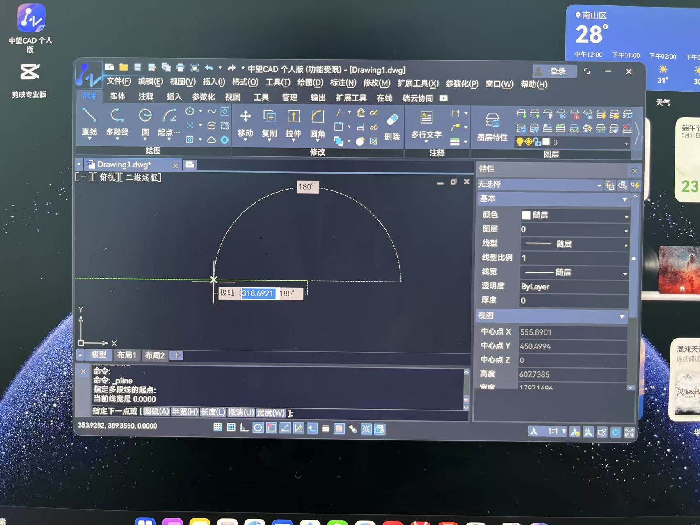Click the layer lock icon with red padlock
The height and width of the screenshot is (525, 700).
click(x=574, y=115)
